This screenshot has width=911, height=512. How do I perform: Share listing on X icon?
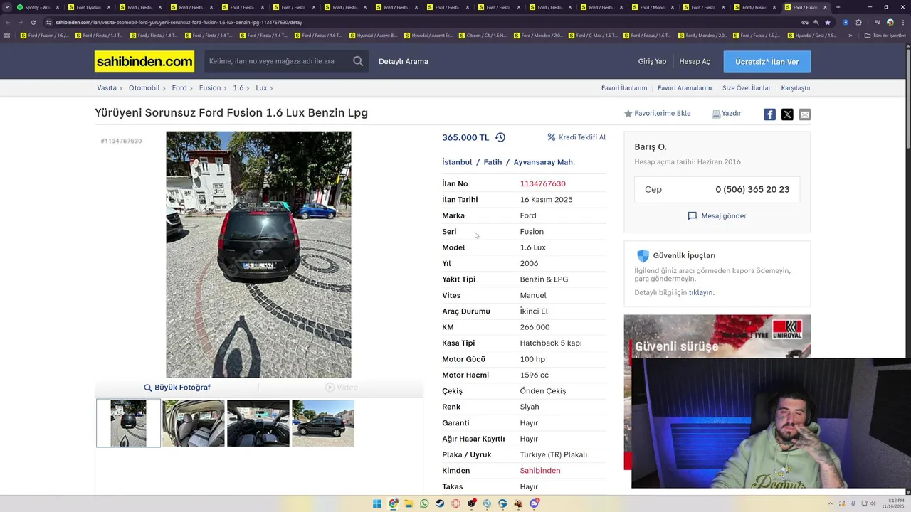[x=787, y=114]
